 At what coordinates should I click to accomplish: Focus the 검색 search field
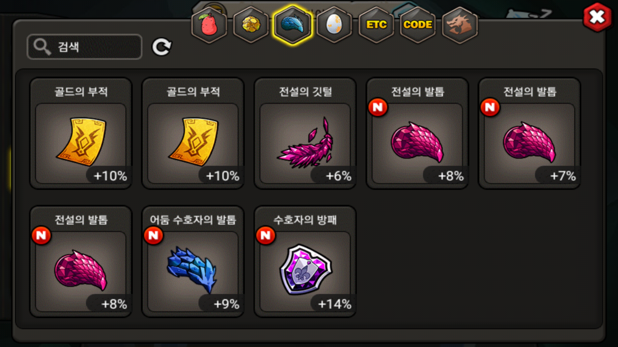[x=85, y=47]
